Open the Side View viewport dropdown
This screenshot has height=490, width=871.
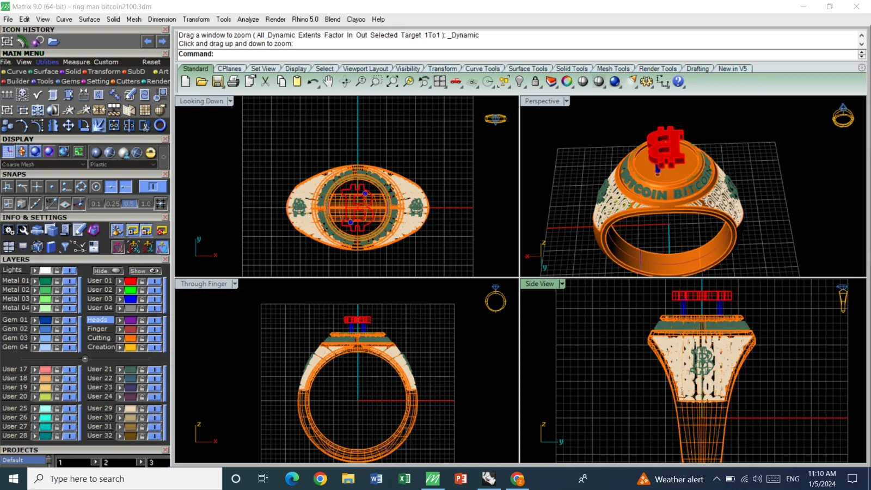[562, 284]
